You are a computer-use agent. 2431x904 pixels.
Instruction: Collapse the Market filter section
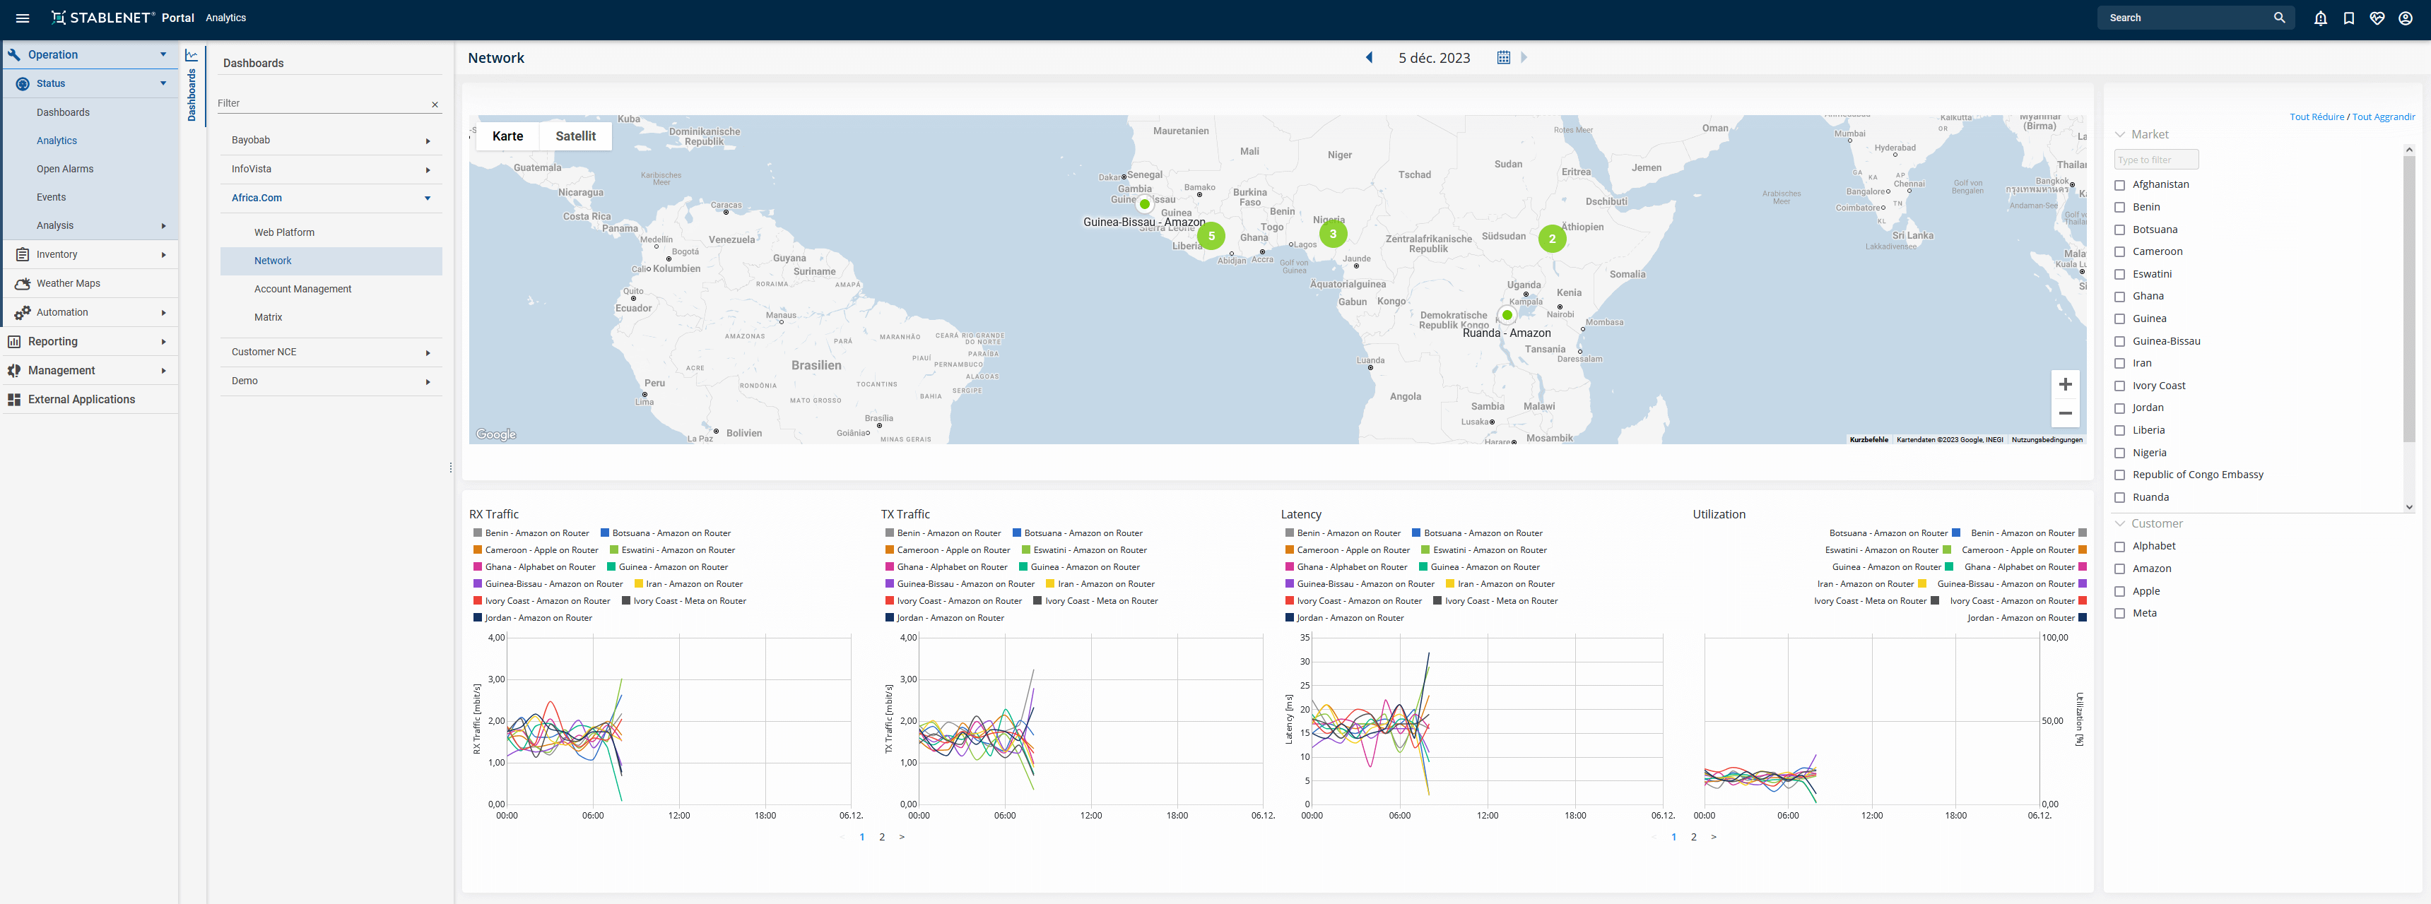2119,135
